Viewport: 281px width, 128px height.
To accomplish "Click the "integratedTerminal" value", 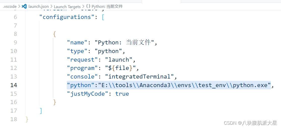I will point(139,76).
